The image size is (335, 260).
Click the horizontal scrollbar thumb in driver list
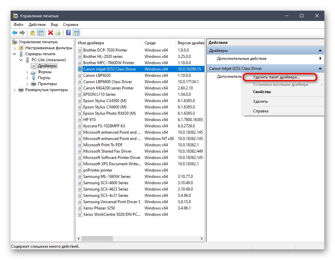[97, 238]
